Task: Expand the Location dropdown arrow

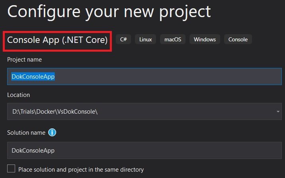Action: pos(278,112)
